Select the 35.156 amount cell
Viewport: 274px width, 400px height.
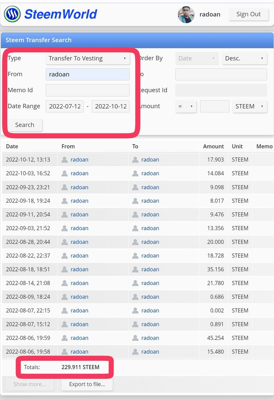[x=215, y=269]
